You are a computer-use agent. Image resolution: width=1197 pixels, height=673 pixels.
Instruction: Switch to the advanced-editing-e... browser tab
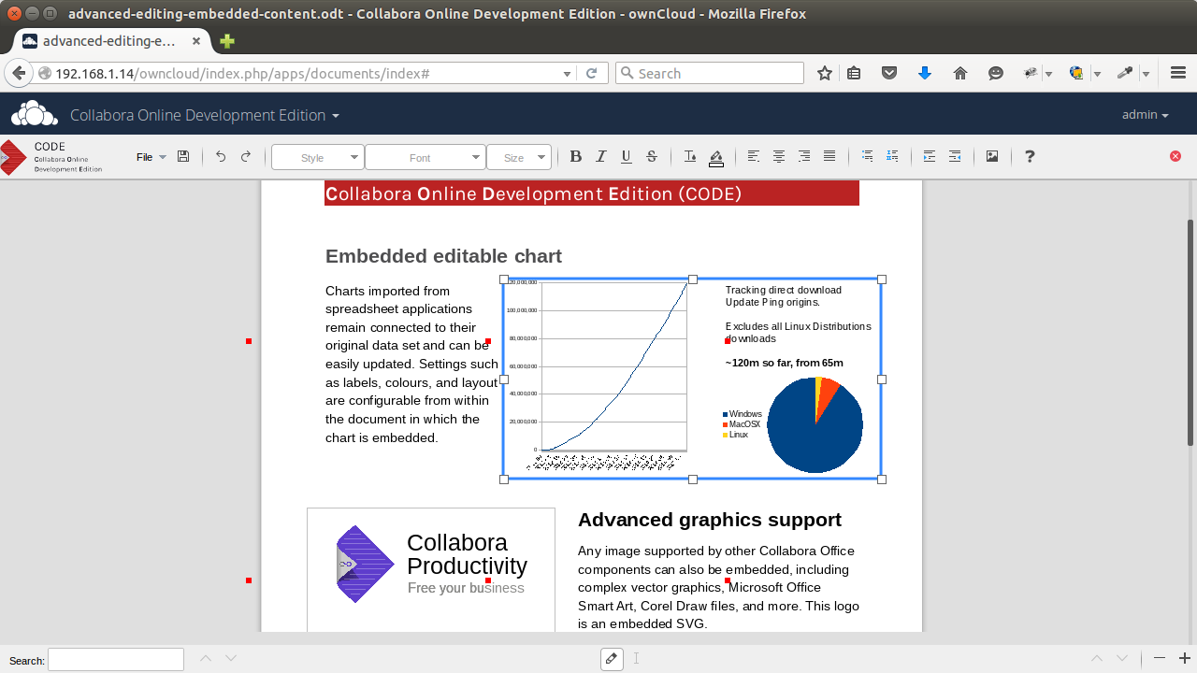(x=112, y=41)
